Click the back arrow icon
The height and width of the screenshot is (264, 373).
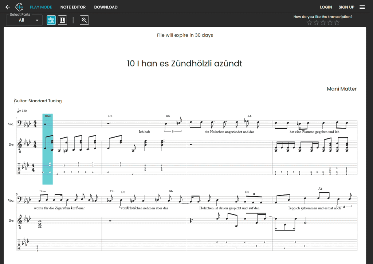coord(8,7)
